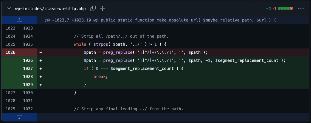Click the +4 additions count
Image resolution: width=311 pixels, height=123 pixels.
click(x=268, y=9)
